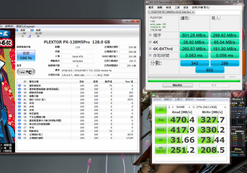Run all tests with the All button
Screen dimensions: 247x173
pos(161,109)
